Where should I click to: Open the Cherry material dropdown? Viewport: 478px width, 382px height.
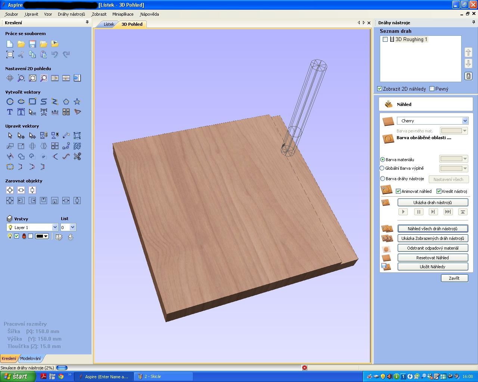pyautogui.click(x=465, y=121)
